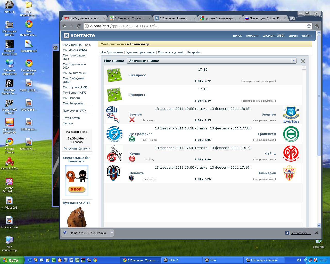Click Пополнить баланс link
This screenshot has height=264, width=330.
[77, 148]
